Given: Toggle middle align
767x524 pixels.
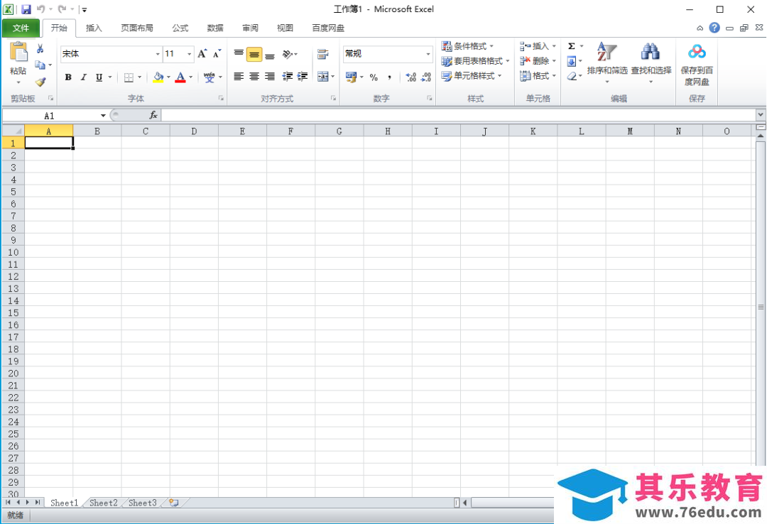Looking at the screenshot, I should click(254, 54).
